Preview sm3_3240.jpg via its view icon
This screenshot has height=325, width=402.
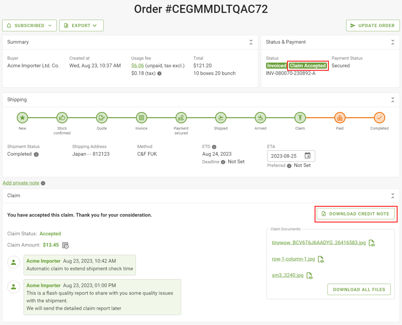[x=309, y=276]
